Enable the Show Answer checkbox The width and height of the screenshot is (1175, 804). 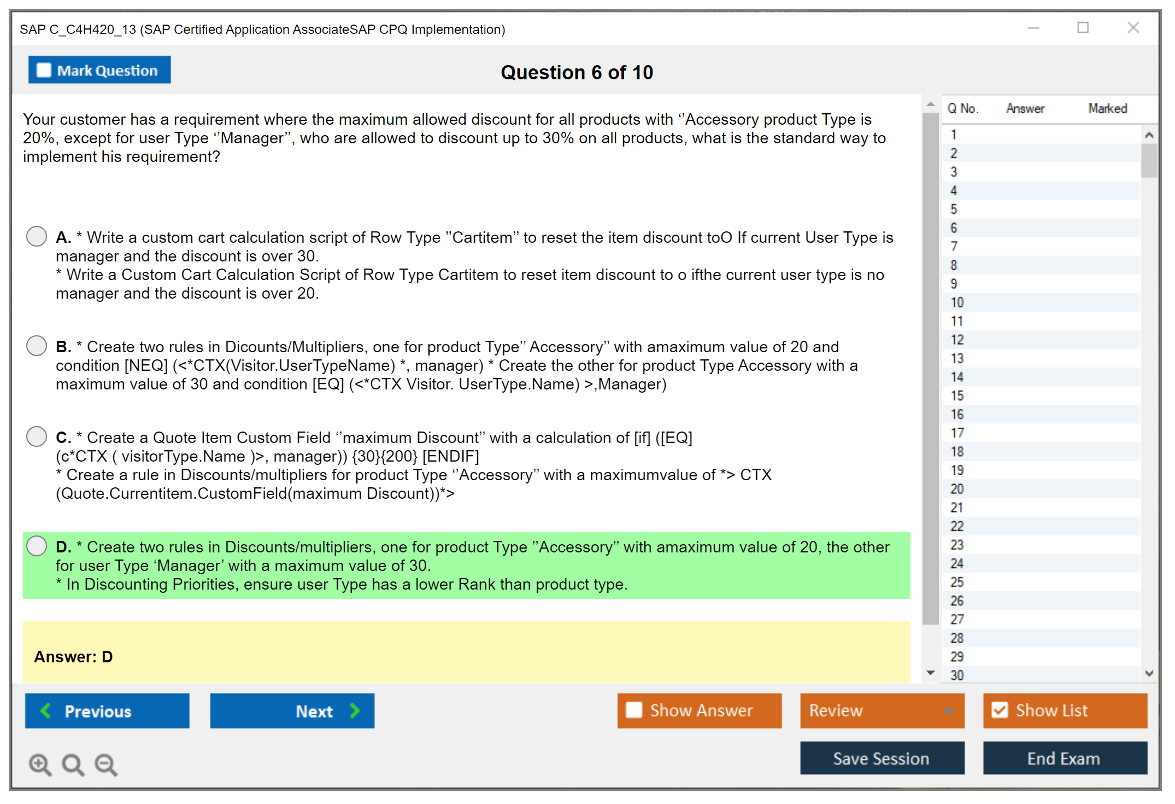pos(634,710)
